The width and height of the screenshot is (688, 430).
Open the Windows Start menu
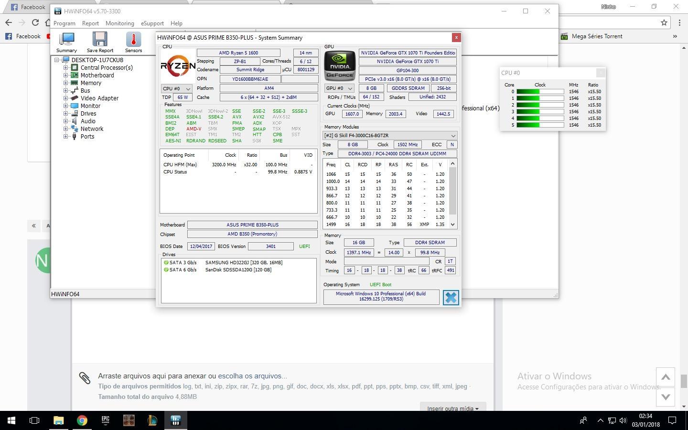11,420
